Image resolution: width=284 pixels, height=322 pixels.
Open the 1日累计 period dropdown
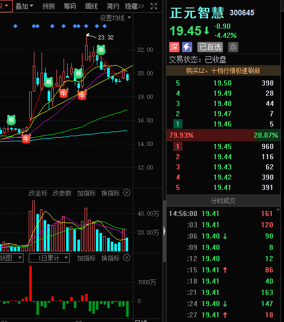click(49, 258)
